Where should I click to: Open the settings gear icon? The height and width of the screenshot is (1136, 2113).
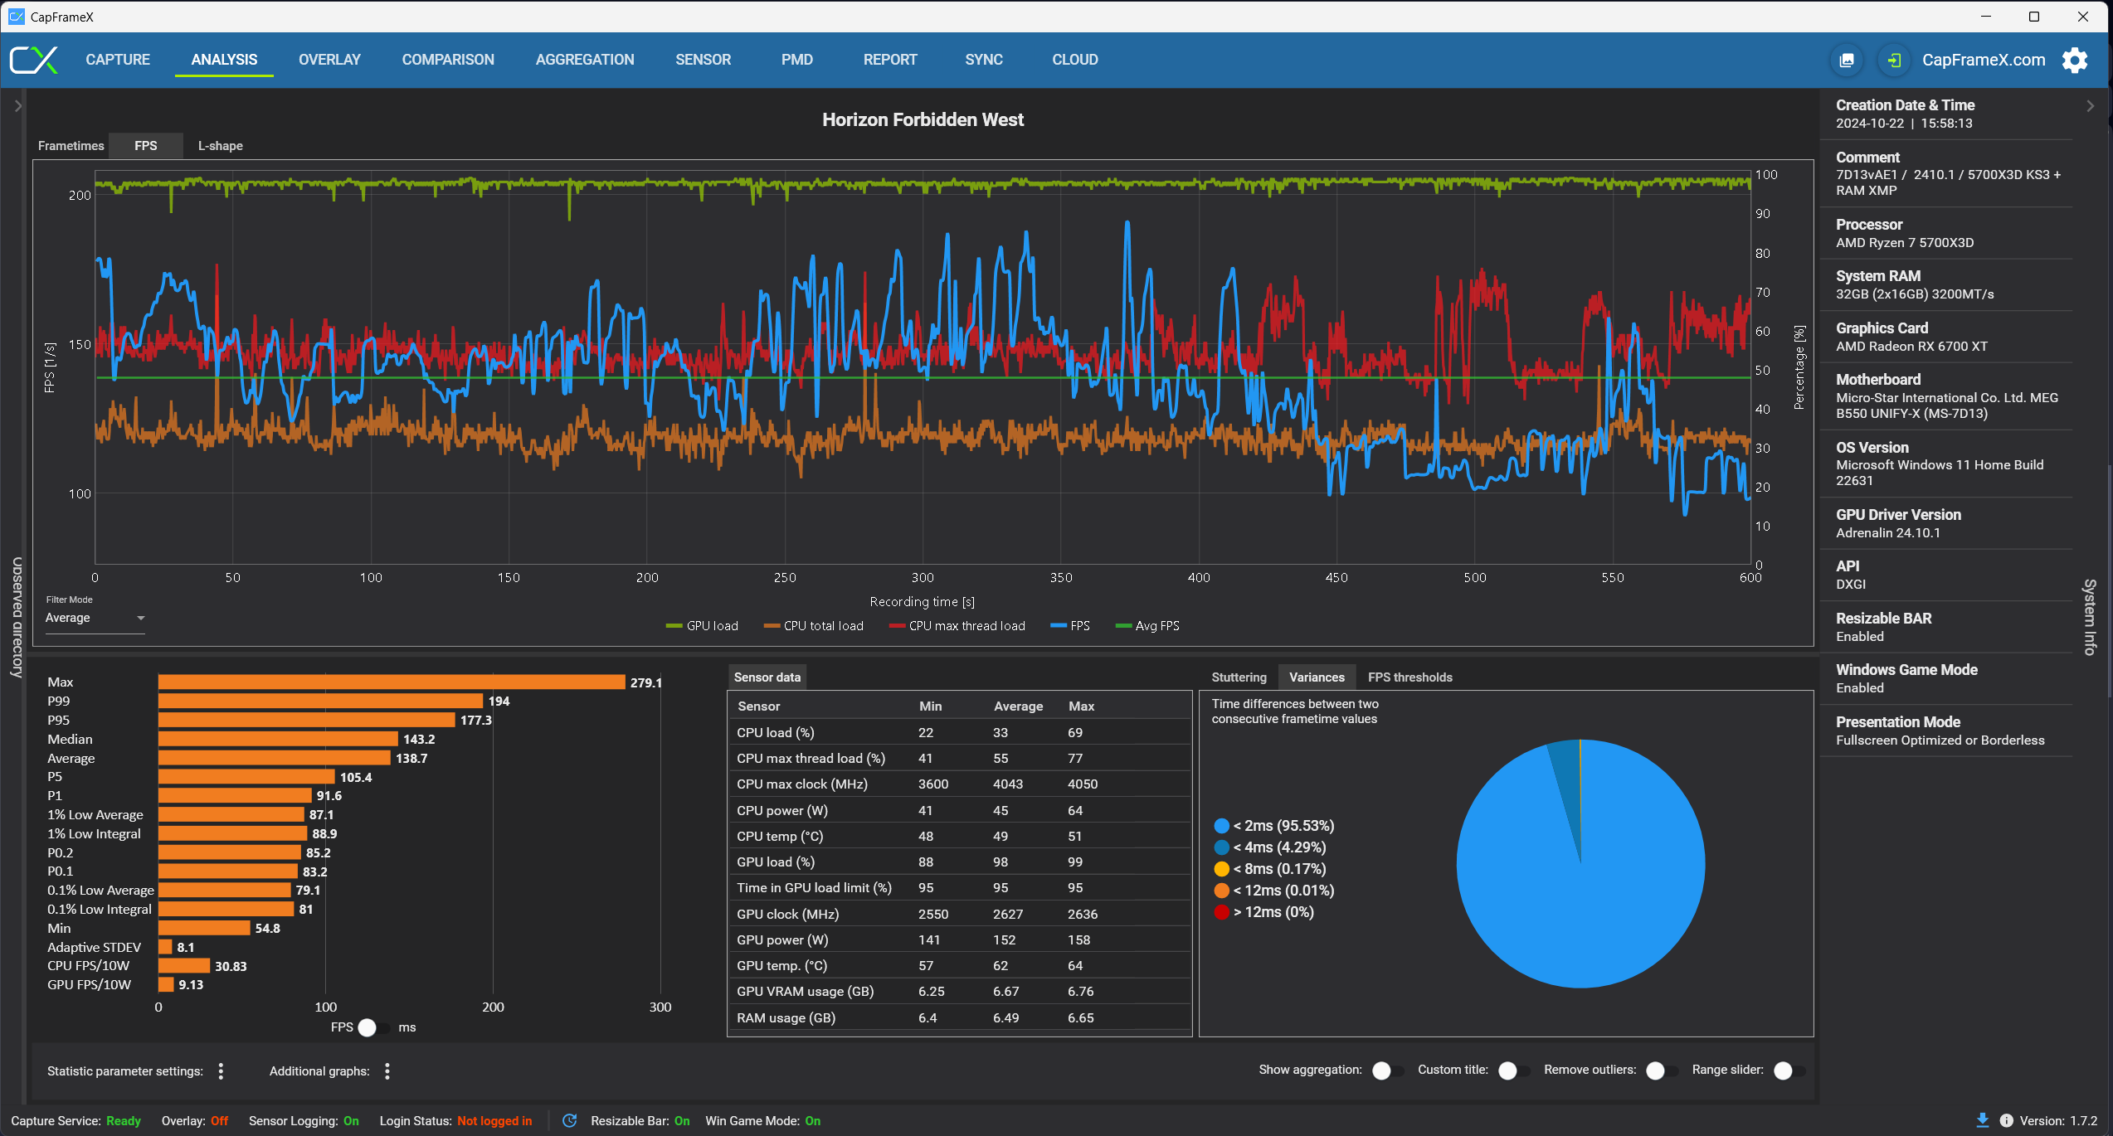coord(2074,60)
